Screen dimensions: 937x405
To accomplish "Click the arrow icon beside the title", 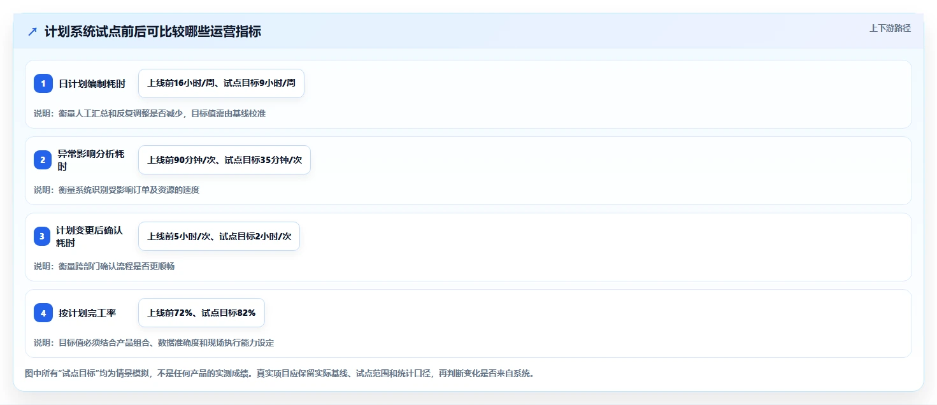I will [x=32, y=32].
